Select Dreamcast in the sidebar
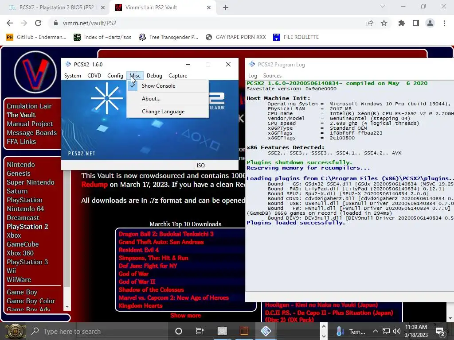454x340 pixels. tap(23, 218)
